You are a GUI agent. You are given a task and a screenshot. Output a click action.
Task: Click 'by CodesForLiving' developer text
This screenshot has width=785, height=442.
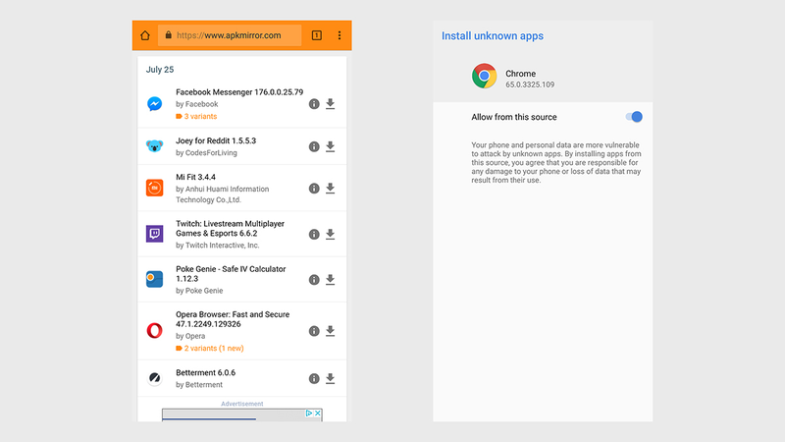[x=206, y=153]
